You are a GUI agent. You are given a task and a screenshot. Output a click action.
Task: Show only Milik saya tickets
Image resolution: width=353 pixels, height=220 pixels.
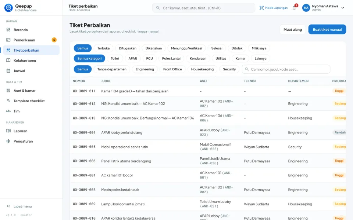tap(259, 48)
